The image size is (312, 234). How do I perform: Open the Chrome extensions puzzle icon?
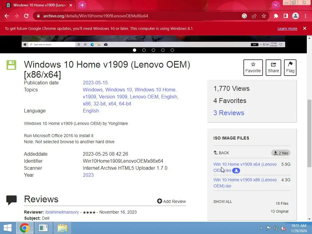(276, 16)
